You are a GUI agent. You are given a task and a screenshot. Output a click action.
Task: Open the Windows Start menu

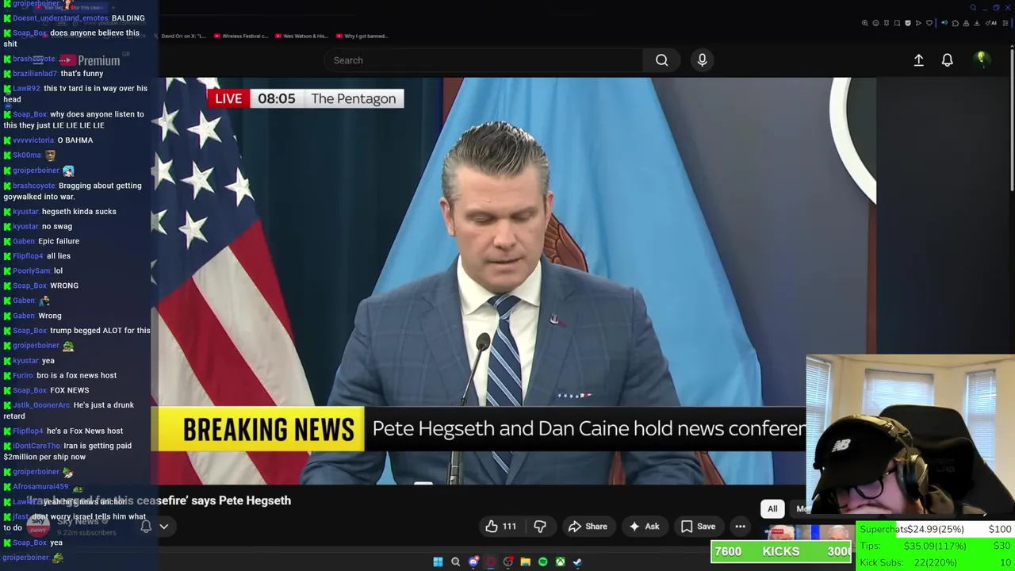(438, 562)
